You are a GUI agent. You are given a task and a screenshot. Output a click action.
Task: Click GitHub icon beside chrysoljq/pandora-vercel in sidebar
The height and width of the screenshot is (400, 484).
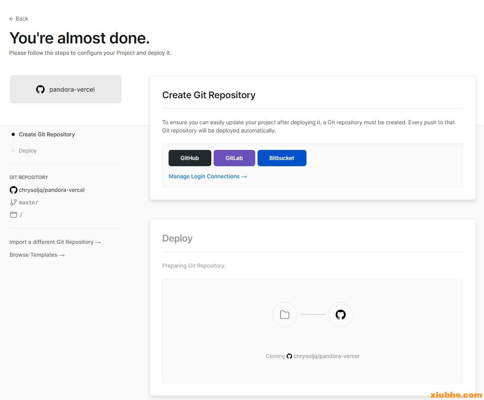[x=14, y=190]
